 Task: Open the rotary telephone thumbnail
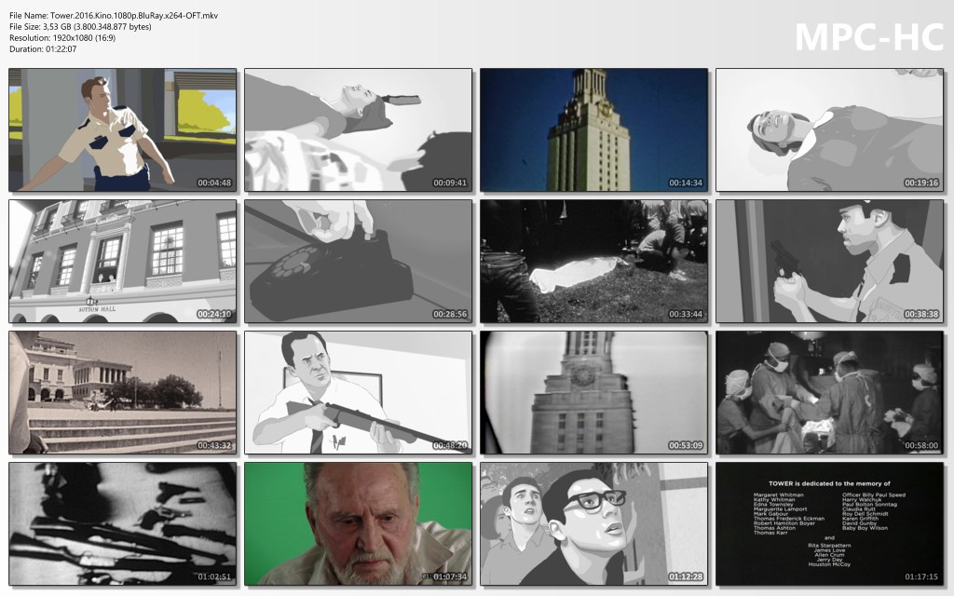tap(359, 261)
